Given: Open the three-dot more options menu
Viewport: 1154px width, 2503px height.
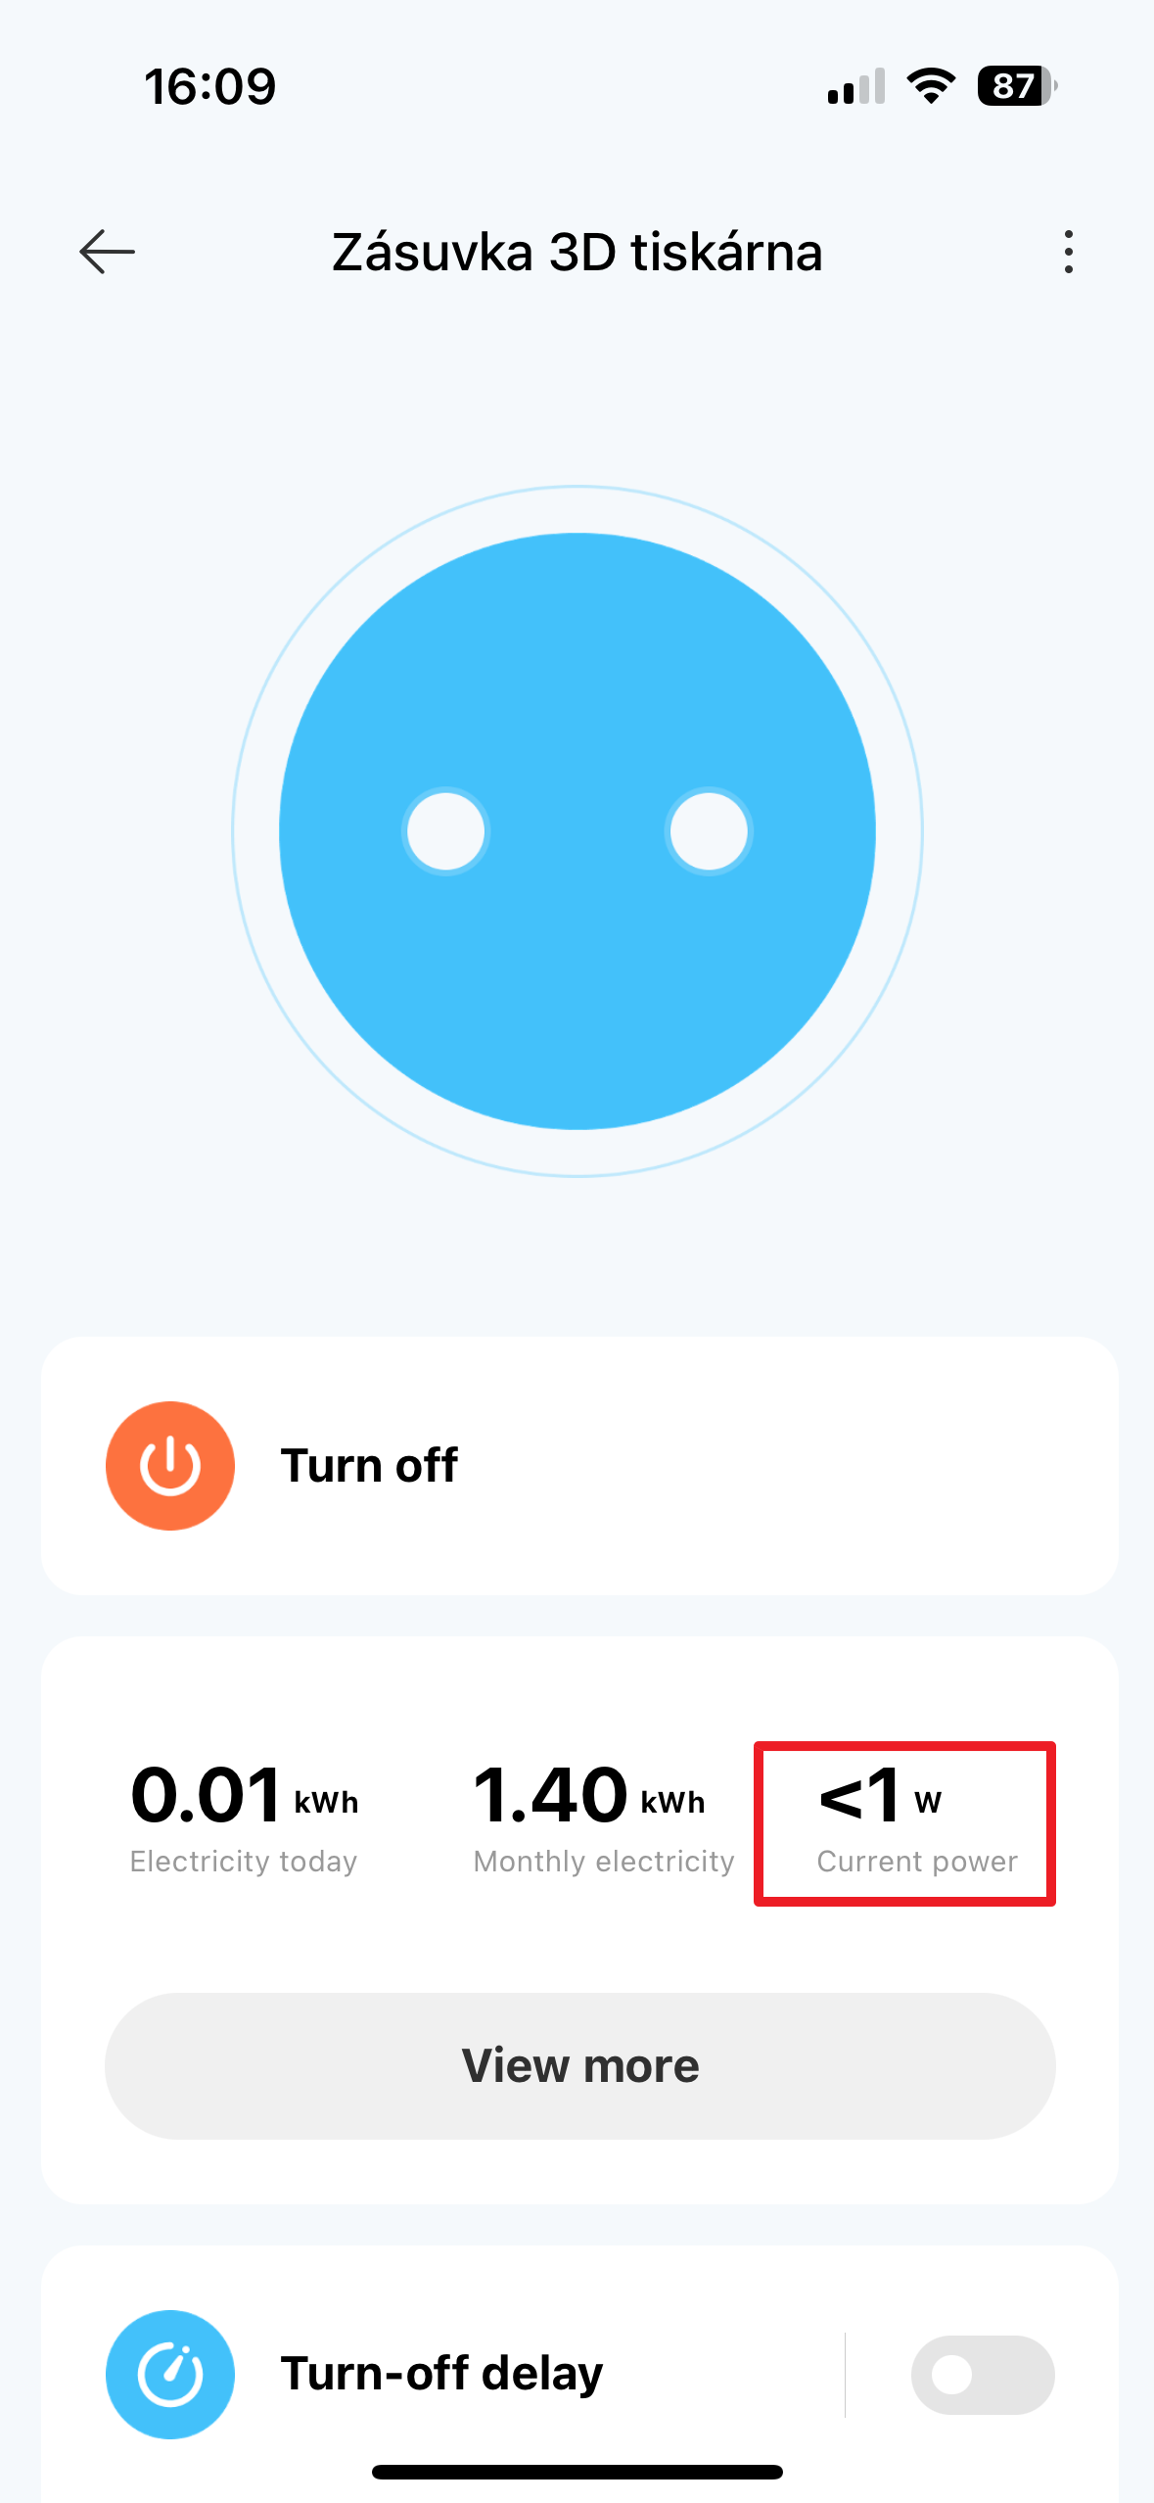Looking at the screenshot, I should coord(1068,252).
